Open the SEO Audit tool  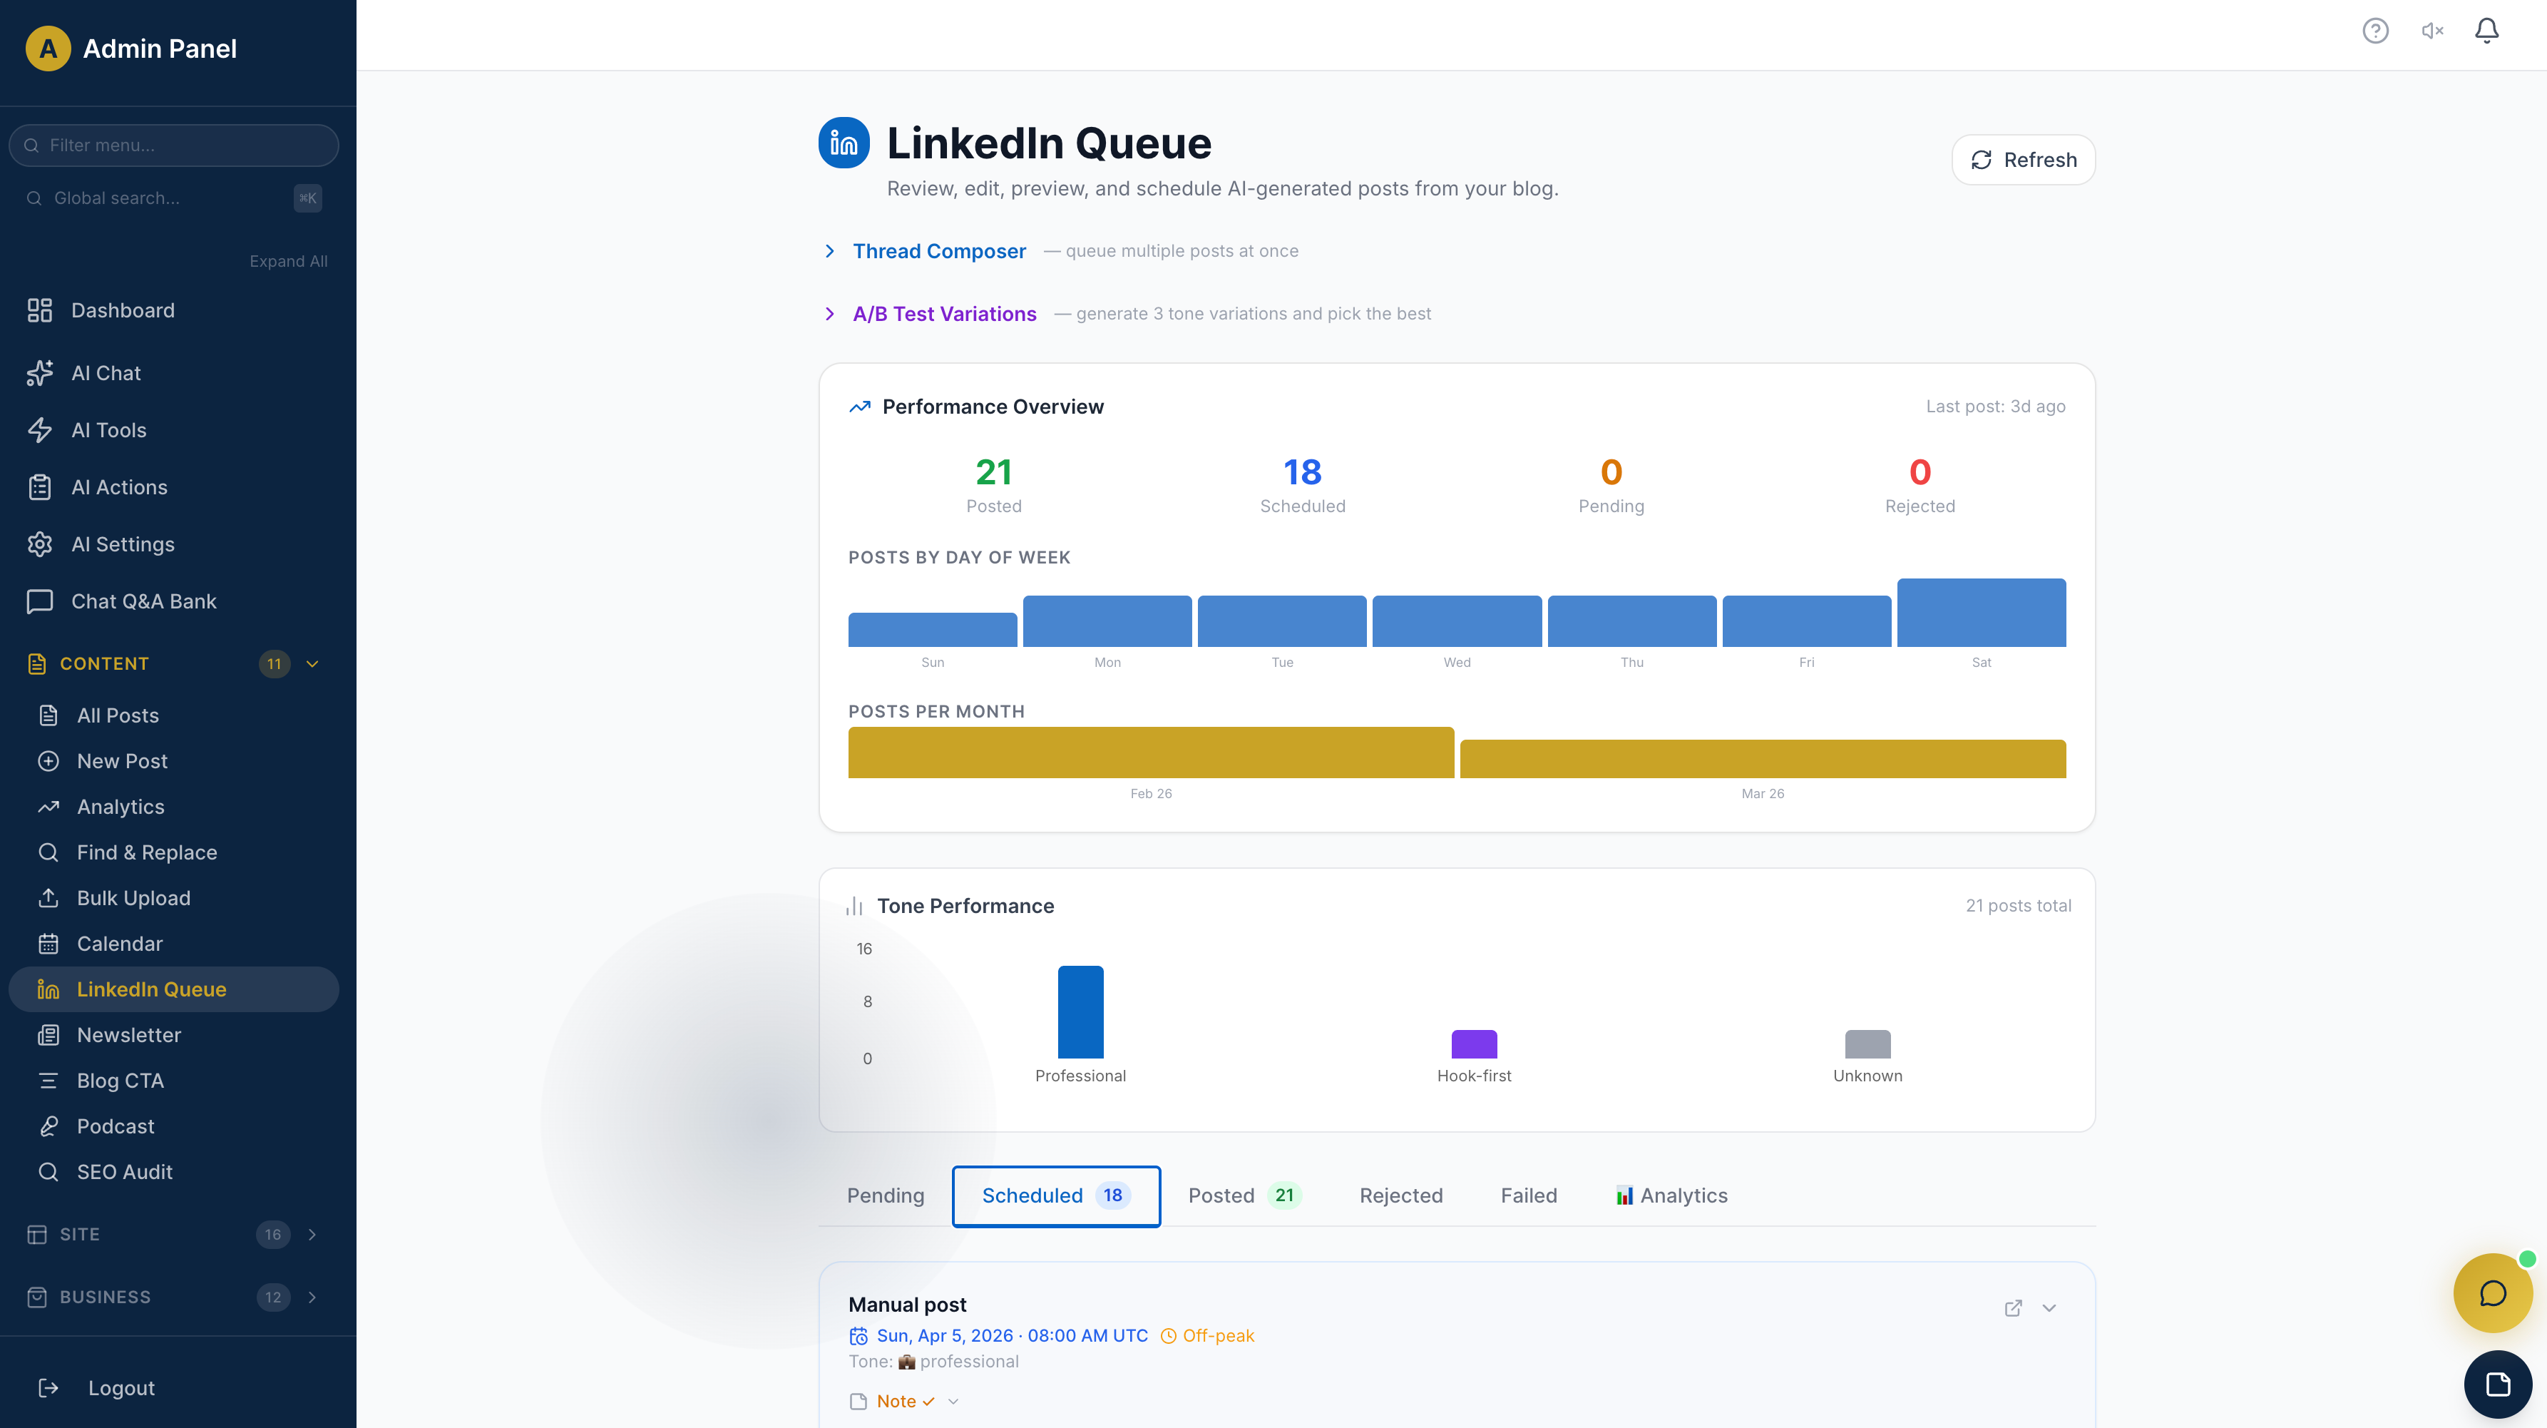point(123,1172)
